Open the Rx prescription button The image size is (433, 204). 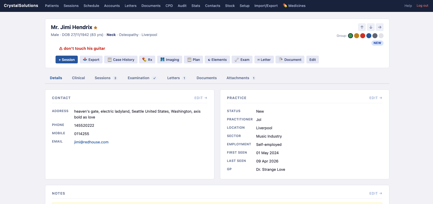coord(147,60)
